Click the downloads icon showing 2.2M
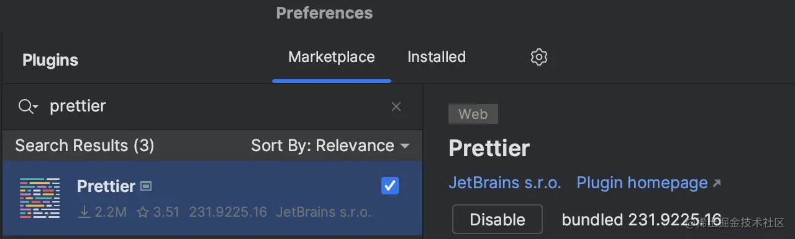Image resolution: width=795 pixels, height=239 pixels. tap(84, 212)
